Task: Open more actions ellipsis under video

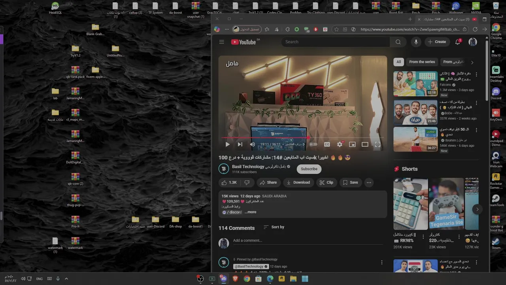Action: (369, 182)
